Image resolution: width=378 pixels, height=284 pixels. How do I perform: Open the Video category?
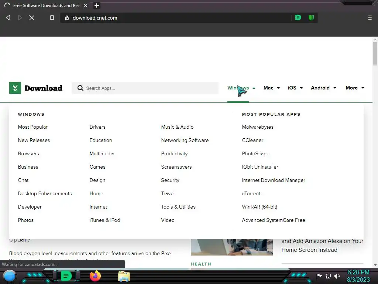click(x=168, y=220)
